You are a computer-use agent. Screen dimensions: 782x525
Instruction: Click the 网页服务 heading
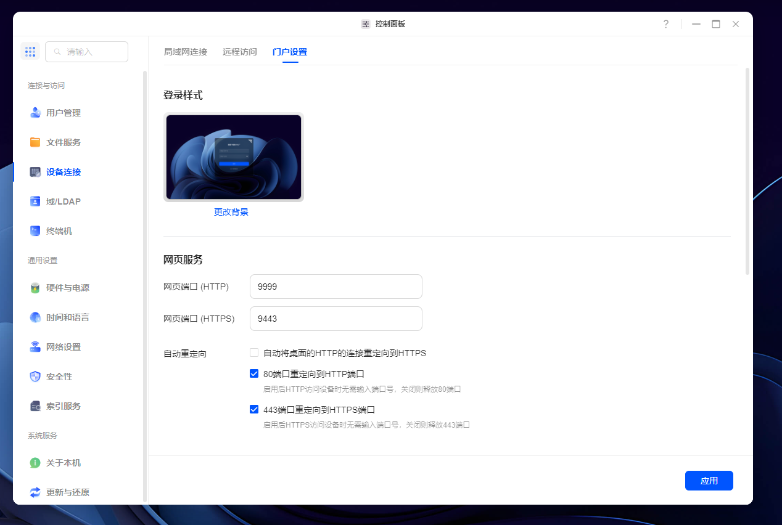coord(183,259)
